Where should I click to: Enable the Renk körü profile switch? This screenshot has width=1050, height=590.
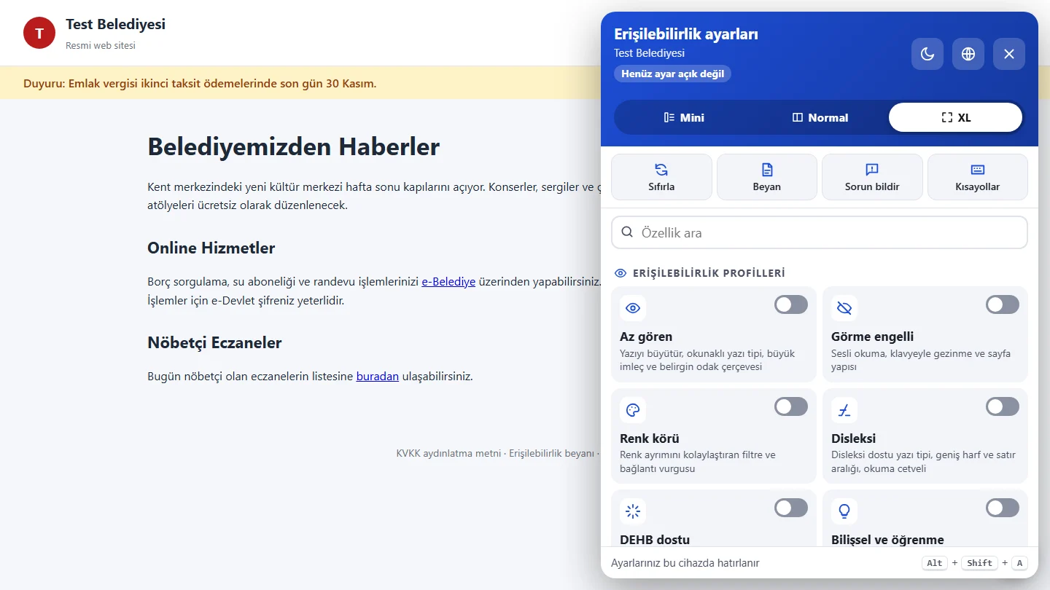click(791, 406)
